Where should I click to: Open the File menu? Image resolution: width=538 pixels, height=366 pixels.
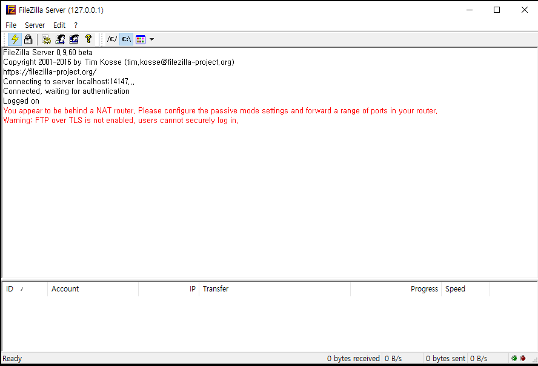tap(11, 25)
